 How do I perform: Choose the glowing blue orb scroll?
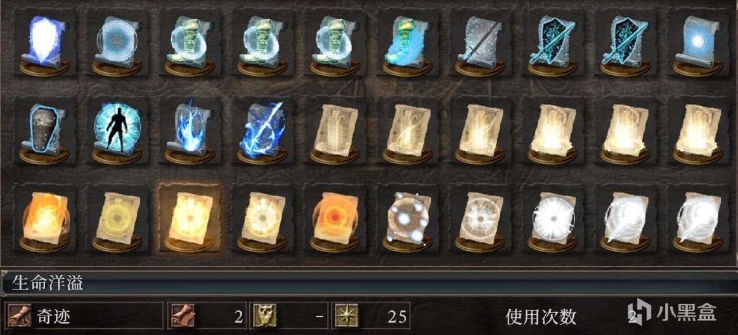click(x=697, y=42)
